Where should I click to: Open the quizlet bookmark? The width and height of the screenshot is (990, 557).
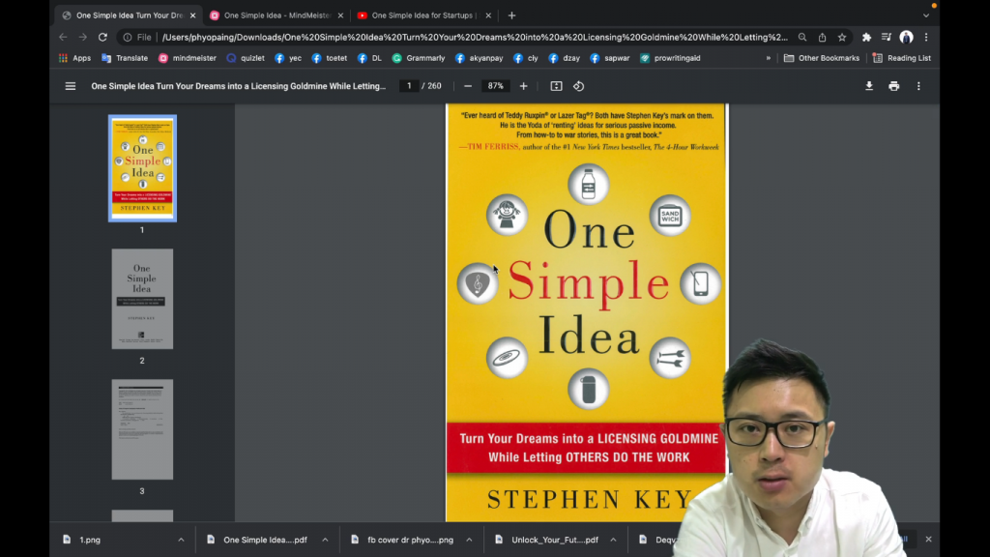[x=246, y=58]
